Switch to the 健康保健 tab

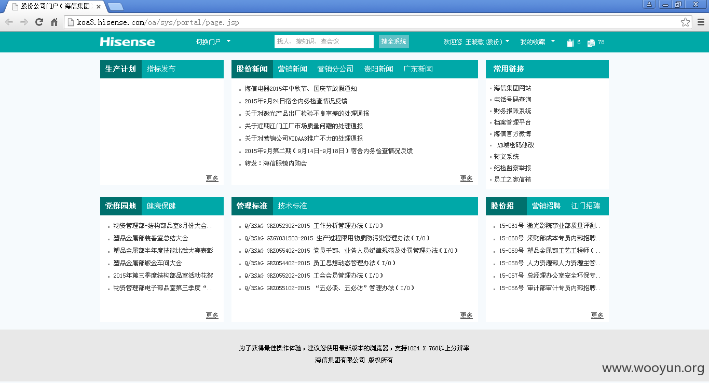(x=161, y=206)
